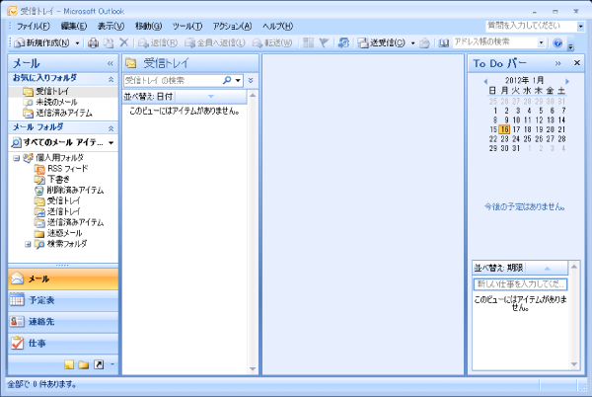The image size is (592, 397).
Task: Click the Shortcuts icon in navigation footer
Action: 99,364
